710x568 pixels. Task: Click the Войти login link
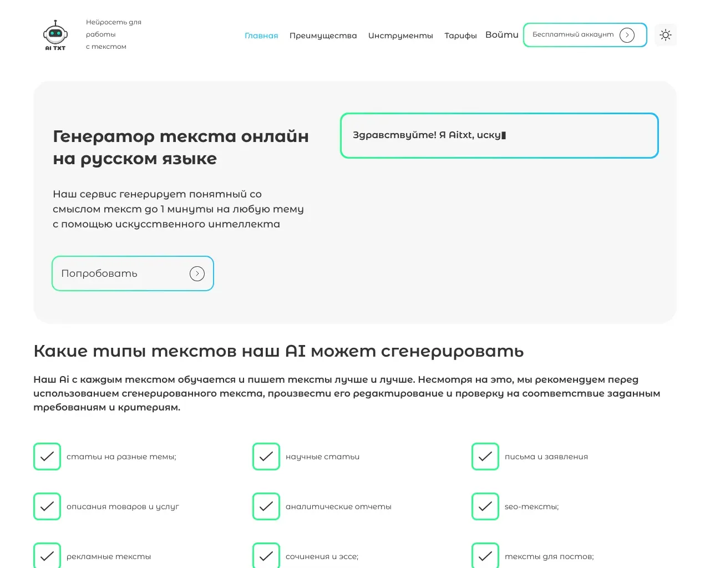tap(502, 35)
